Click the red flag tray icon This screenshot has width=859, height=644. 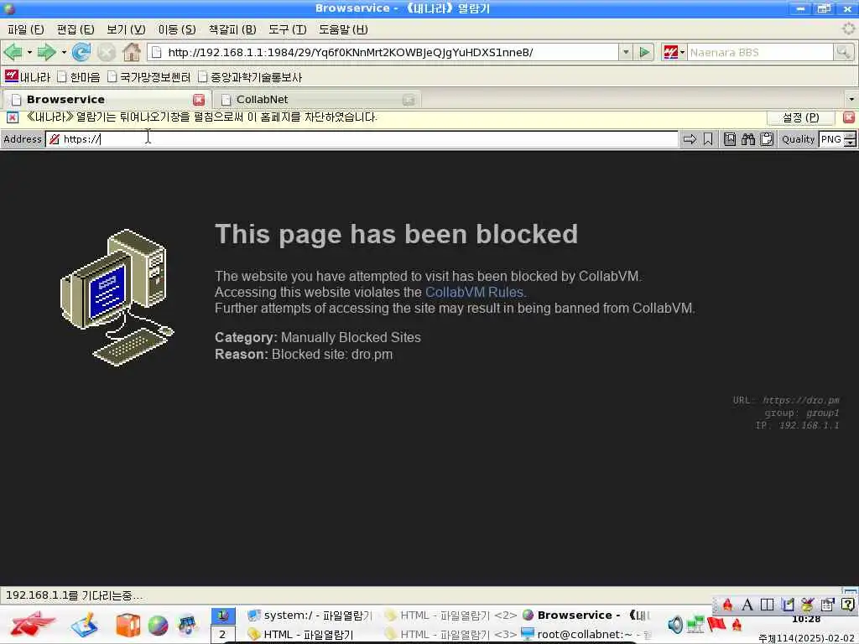[716, 624]
